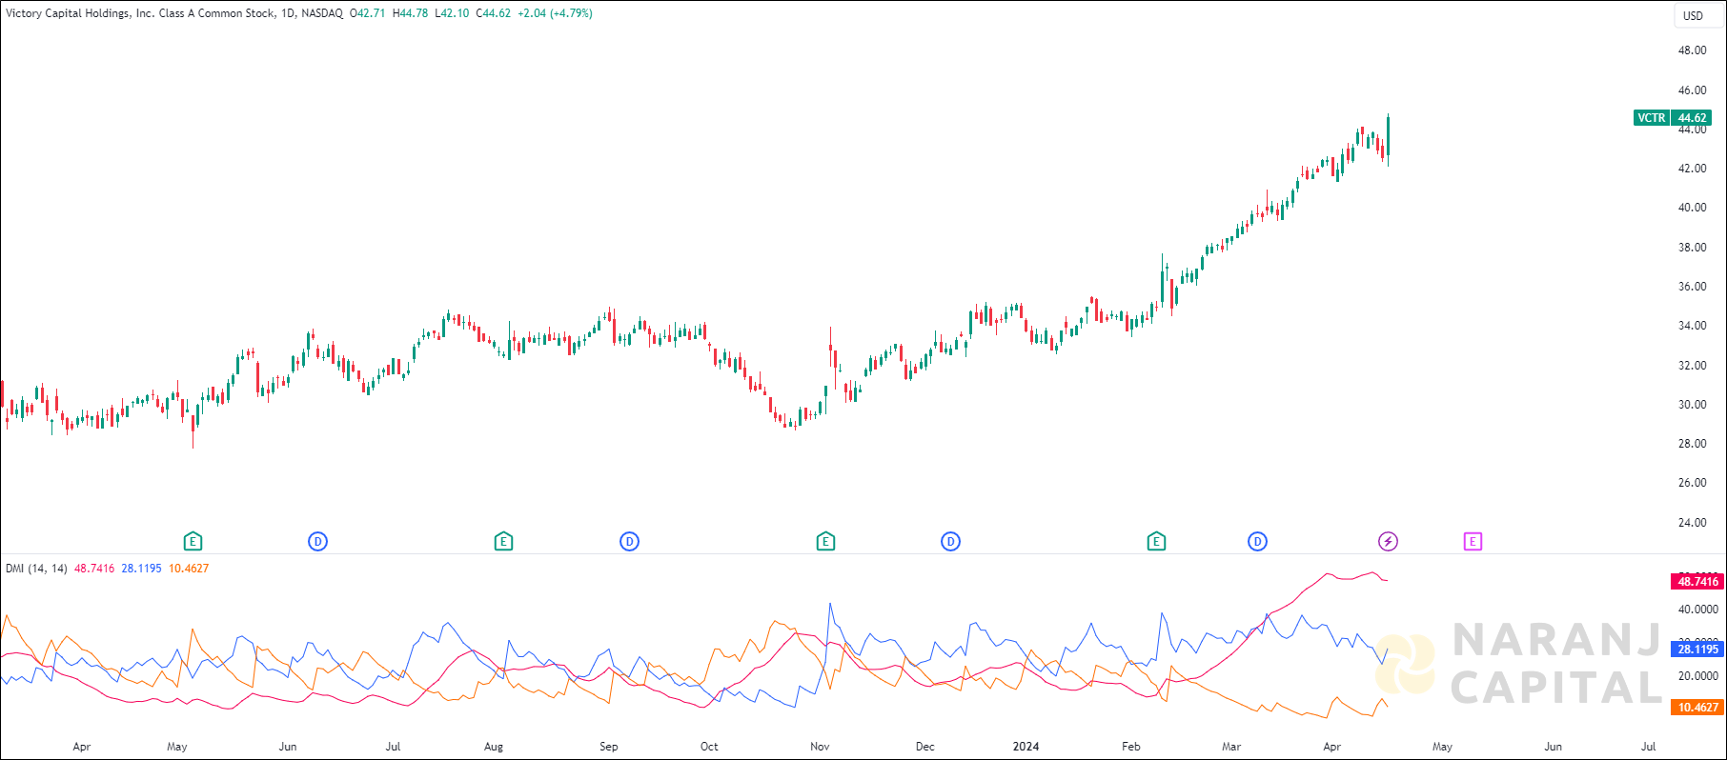
Task: Click the 28.00 price axis label
Action: click(x=1692, y=444)
